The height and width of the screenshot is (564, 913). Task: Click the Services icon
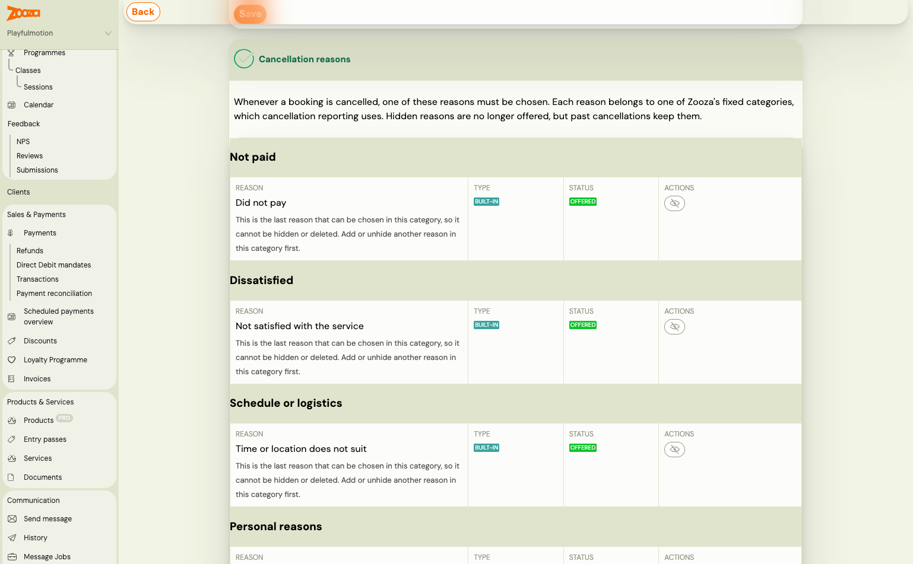point(11,458)
